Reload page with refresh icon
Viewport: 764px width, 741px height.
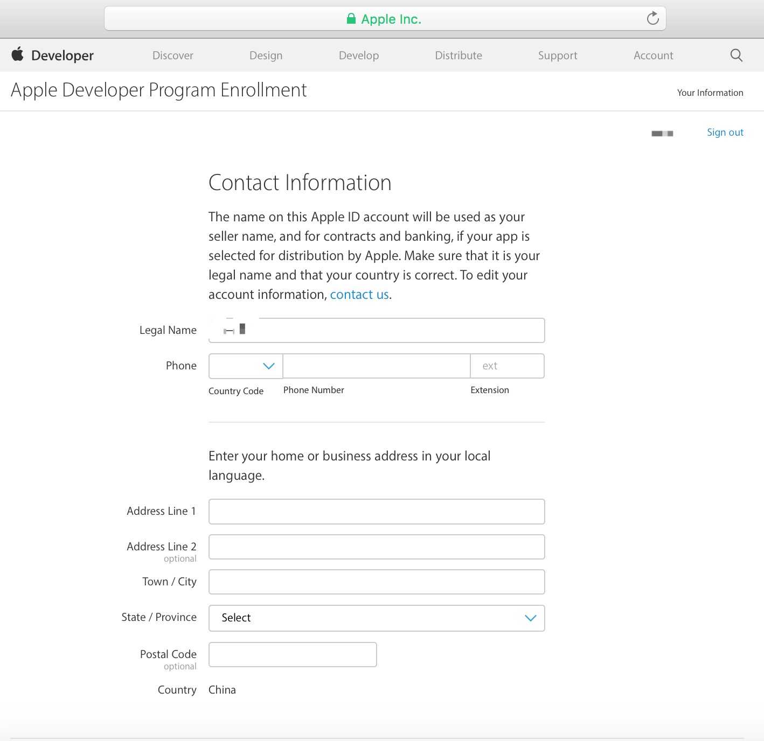pyautogui.click(x=652, y=18)
